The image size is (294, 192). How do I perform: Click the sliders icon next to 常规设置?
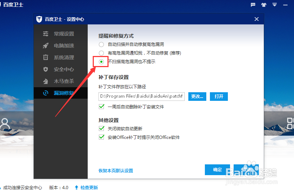46,34
